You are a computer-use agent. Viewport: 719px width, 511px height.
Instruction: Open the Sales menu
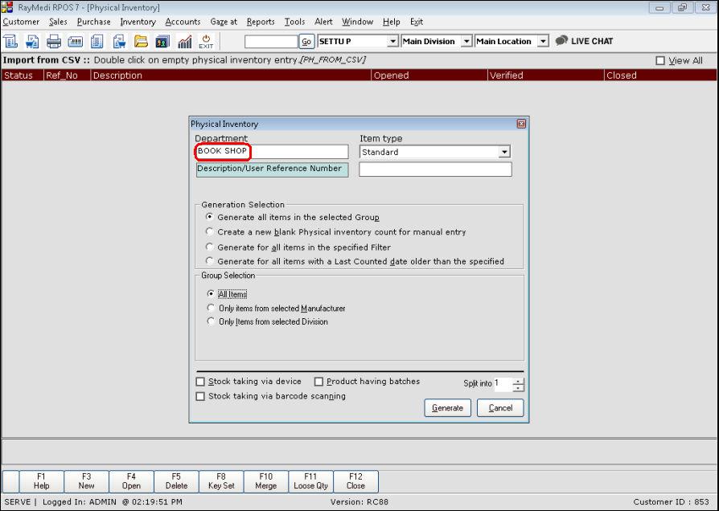point(58,22)
